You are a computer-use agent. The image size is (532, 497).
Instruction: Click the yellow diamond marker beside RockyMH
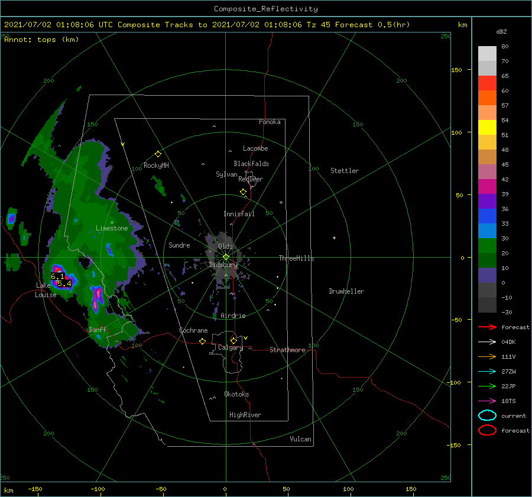click(x=158, y=154)
